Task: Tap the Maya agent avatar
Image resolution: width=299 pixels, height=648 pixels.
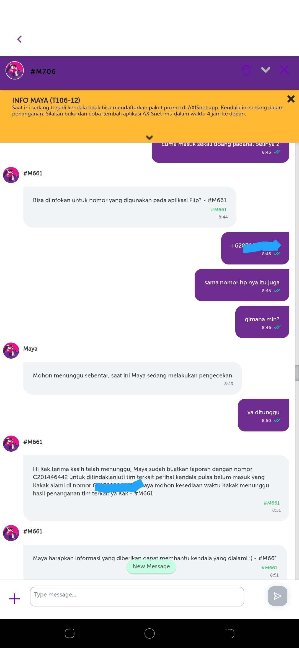Action: coord(11,350)
